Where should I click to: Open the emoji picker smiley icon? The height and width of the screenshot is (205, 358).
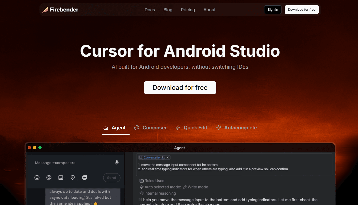37,177
